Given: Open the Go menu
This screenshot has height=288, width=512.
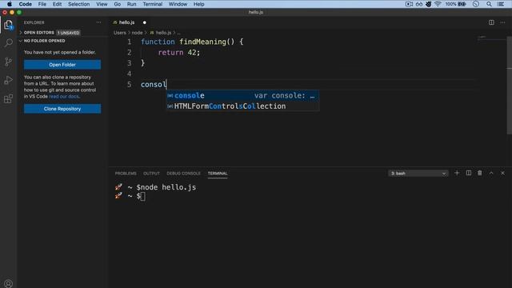Looking at the screenshot, I should point(118,4).
